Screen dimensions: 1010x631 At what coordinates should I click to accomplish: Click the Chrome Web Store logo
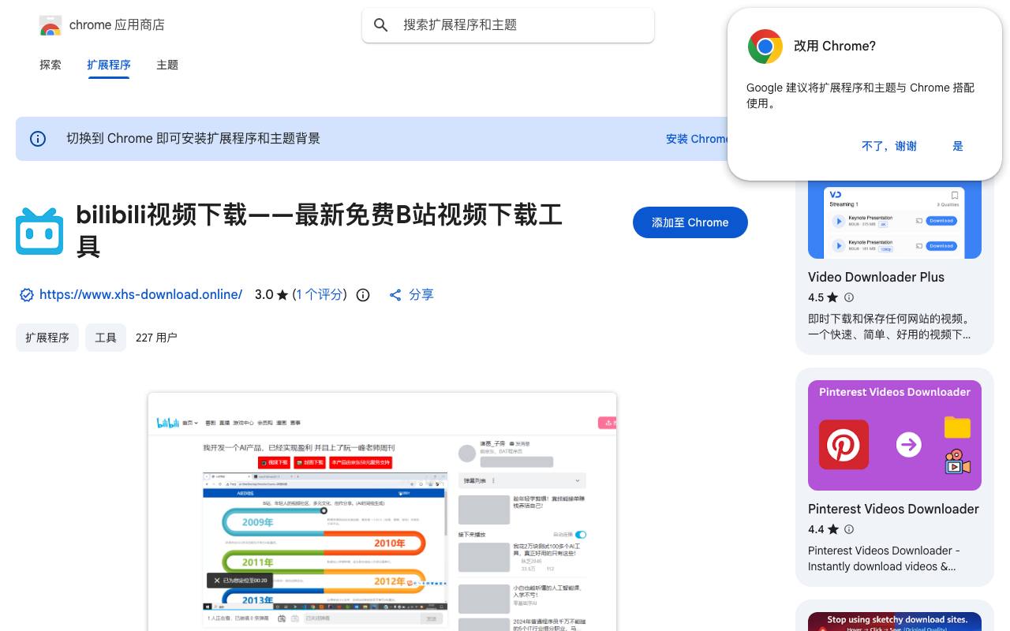50,25
